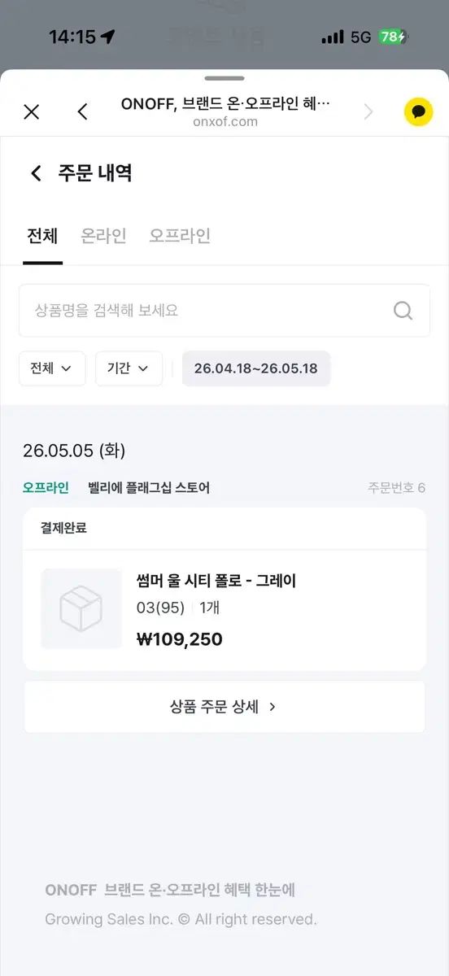Tap the 벨리에 플래그십 스토어 store name
449x976 pixels.
pos(149,488)
